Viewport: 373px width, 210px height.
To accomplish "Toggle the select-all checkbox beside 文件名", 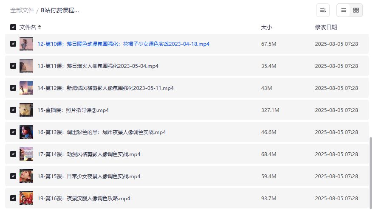I will coord(13,27).
